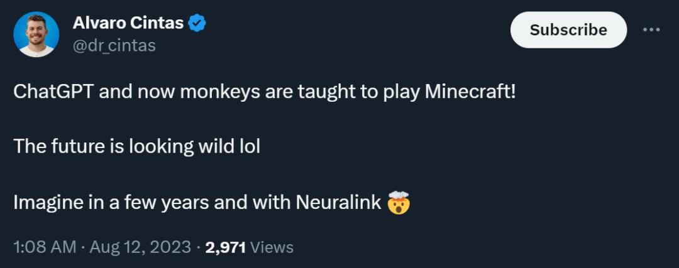Click the word Minecraft in the tweet
The width and height of the screenshot is (679, 268).
pyautogui.click(x=470, y=92)
